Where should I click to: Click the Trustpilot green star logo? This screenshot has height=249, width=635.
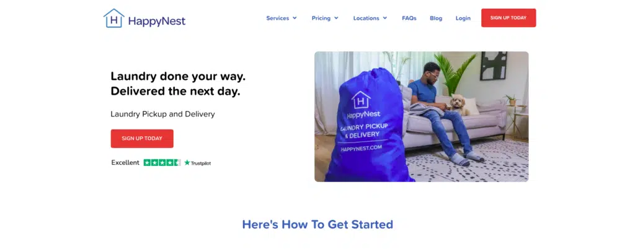coord(187,162)
